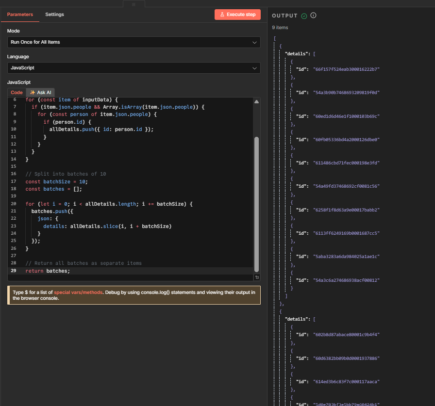Open the special vars/methods link
This screenshot has width=435, height=406.
[78, 292]
